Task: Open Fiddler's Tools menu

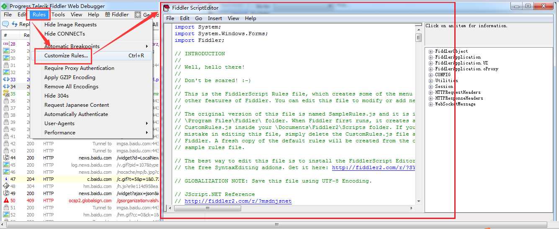Action: [x=58, y=15]
